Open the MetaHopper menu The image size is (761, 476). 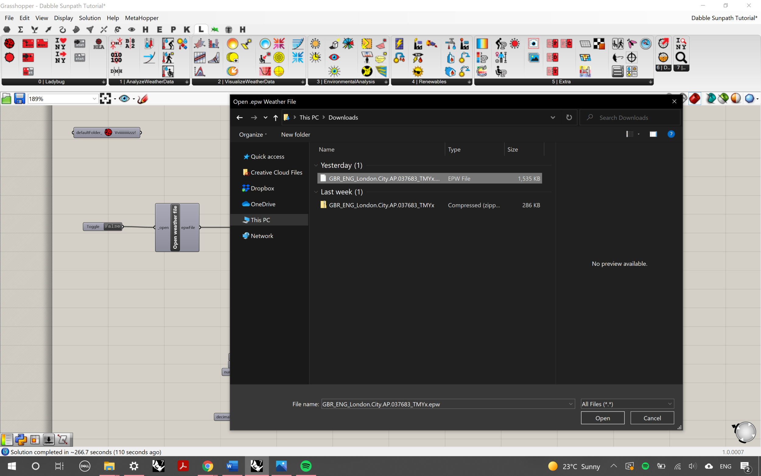pyautogui.click(x=142, y=18)
